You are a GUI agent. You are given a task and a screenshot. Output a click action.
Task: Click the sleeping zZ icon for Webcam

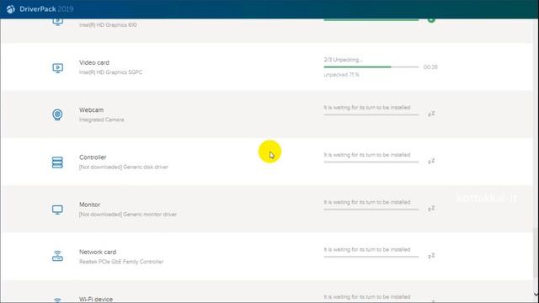[x=431, y=114]
